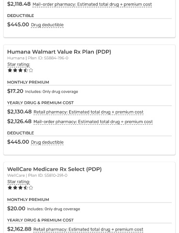Viewport: 179px width, 233px height.
Task: Open Star rating tooltip under Humana plan
Action: (19, 65)
